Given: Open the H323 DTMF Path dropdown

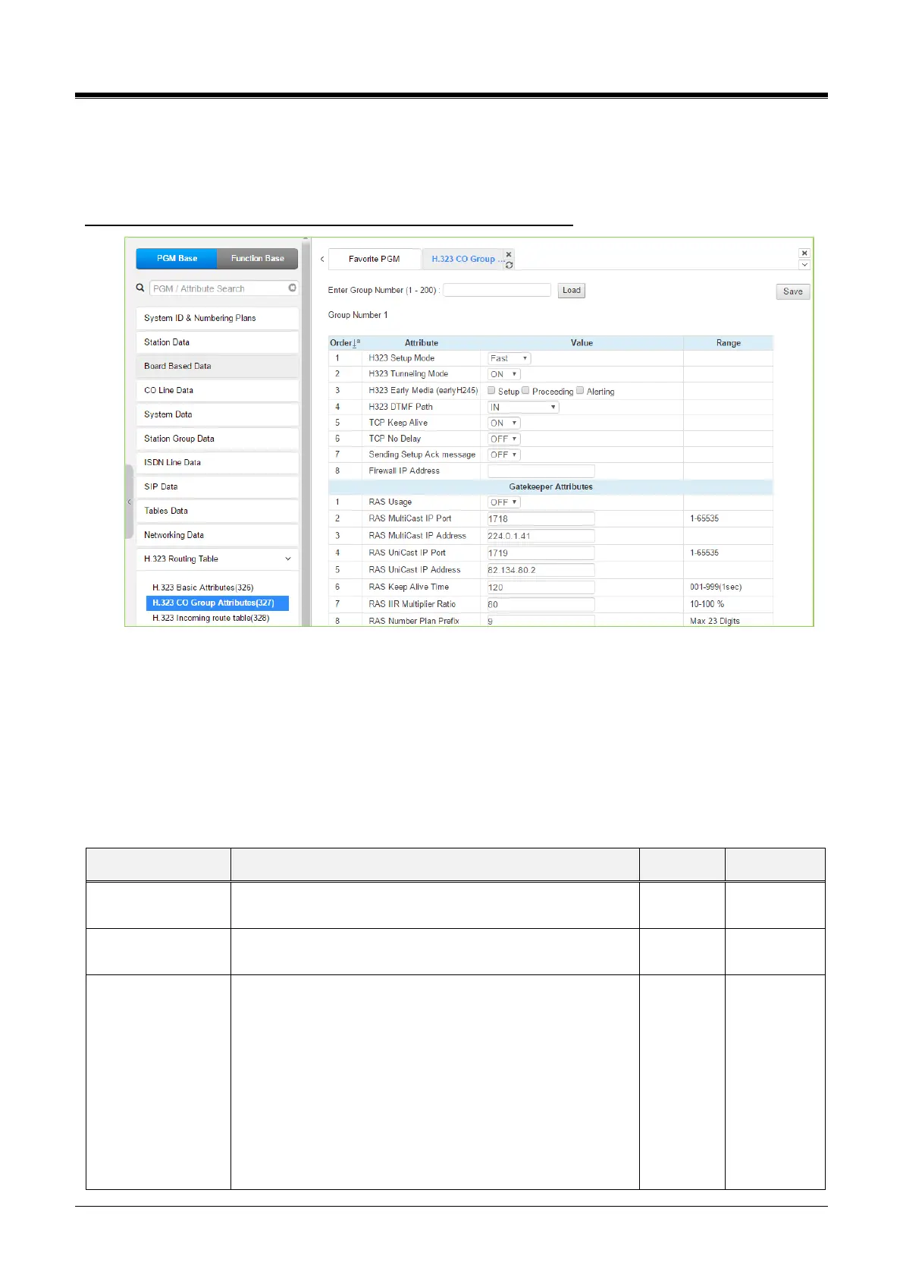Looking at the screenshot, I should coord(523,408).
